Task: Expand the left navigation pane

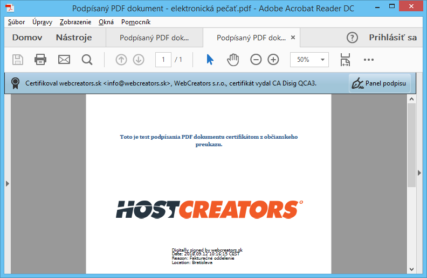Action: pos(8,184)
